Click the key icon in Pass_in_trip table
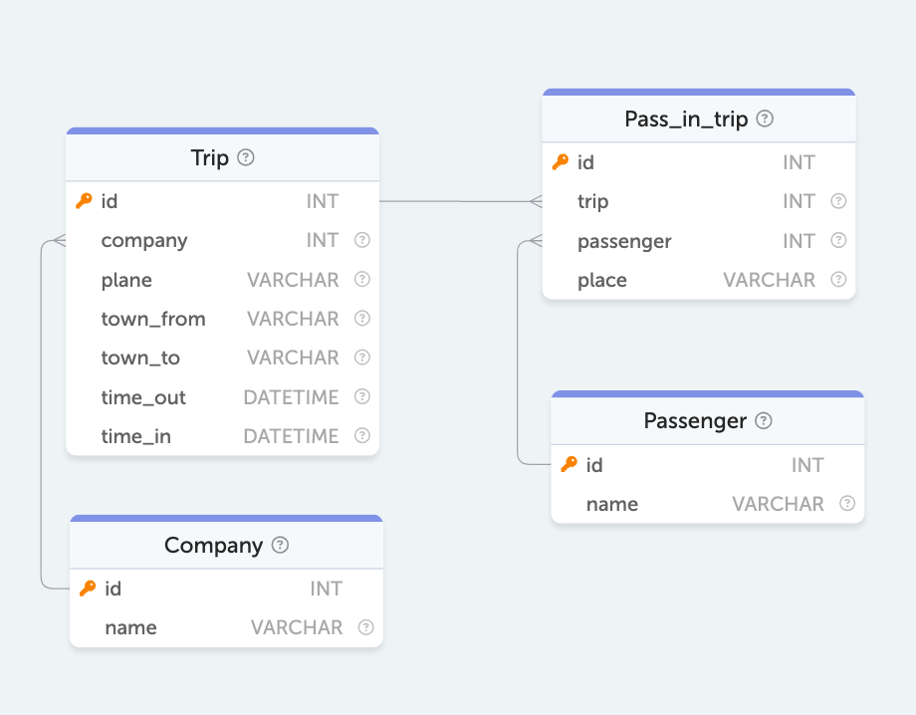 [x=561, y=162]
